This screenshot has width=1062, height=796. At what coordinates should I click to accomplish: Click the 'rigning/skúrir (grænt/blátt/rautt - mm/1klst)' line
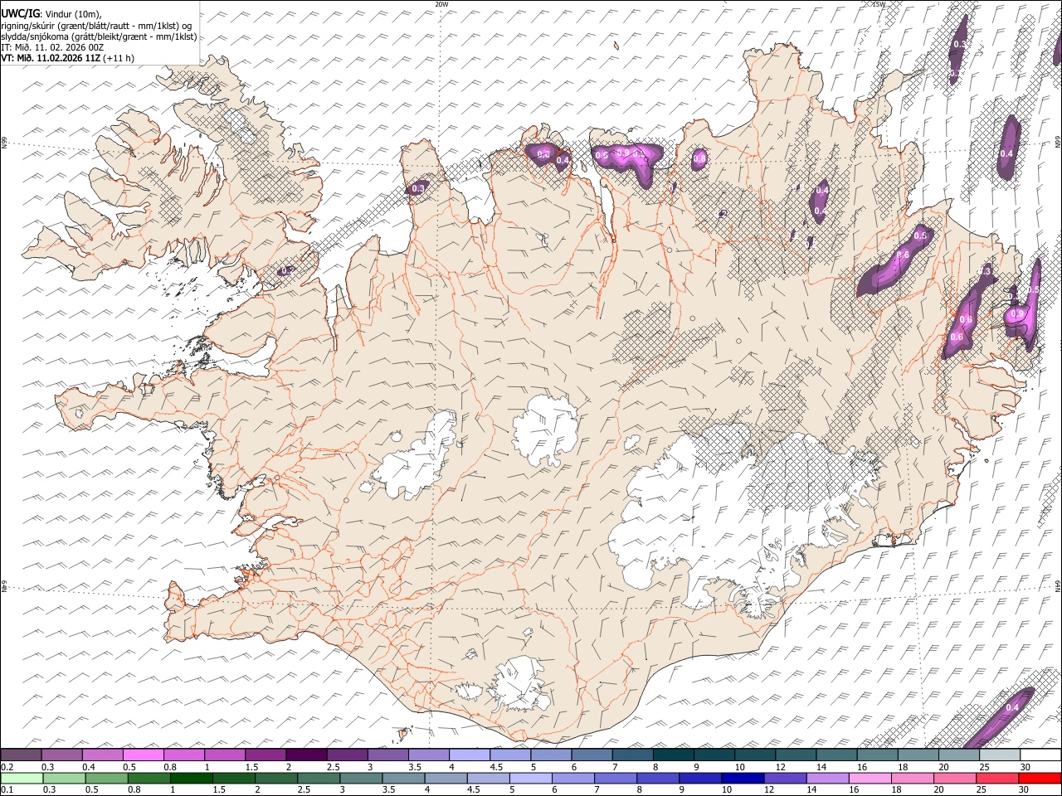coord(97,26)
